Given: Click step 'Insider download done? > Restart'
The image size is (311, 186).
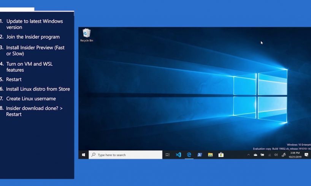Looking at the screenshot, I should tap(34, 111).
